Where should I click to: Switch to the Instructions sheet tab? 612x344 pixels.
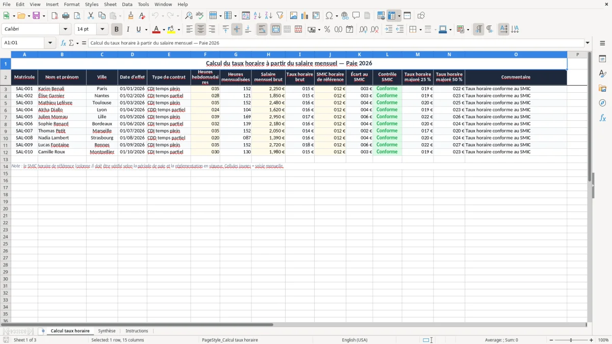(137, 331)
